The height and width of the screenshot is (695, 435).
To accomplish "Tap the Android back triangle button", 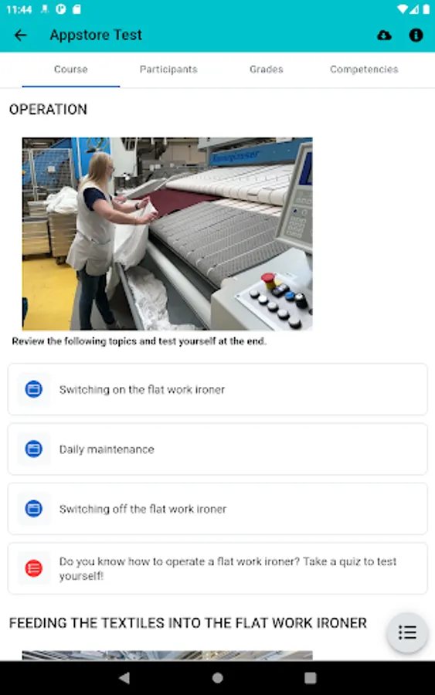I will coord(124,678).
